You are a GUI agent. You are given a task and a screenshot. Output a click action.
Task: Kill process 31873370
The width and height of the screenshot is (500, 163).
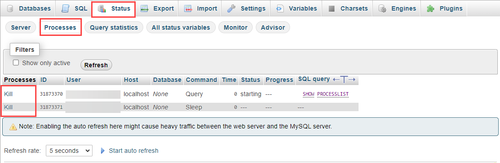pos(8,94)
